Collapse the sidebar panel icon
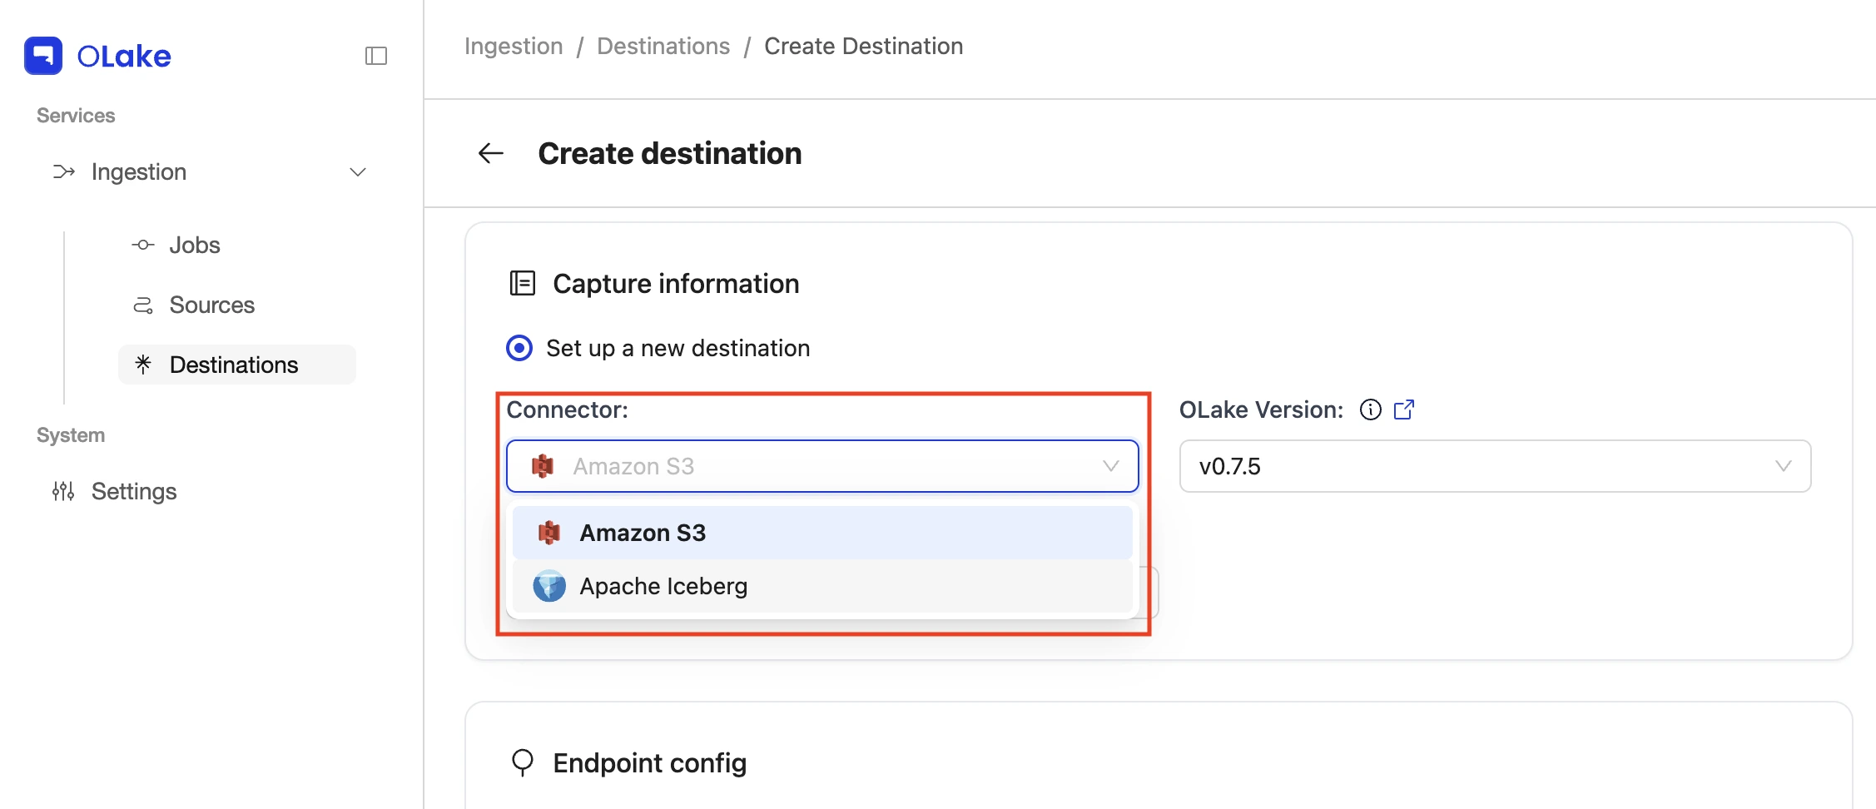 (x=376, y=56)
